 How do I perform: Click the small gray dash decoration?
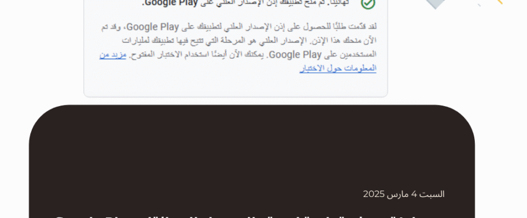coord(479,5)
